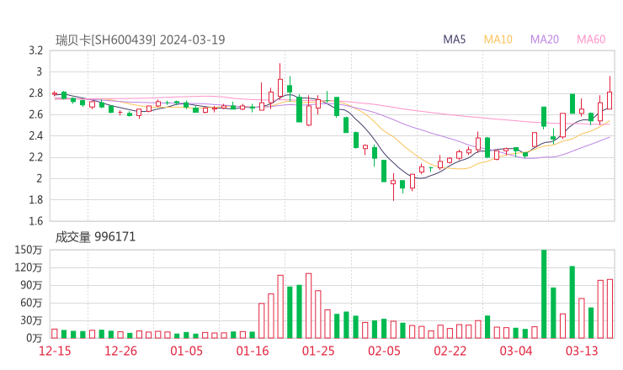Select the 成交量 996171 volume label

tap(95, 237)
